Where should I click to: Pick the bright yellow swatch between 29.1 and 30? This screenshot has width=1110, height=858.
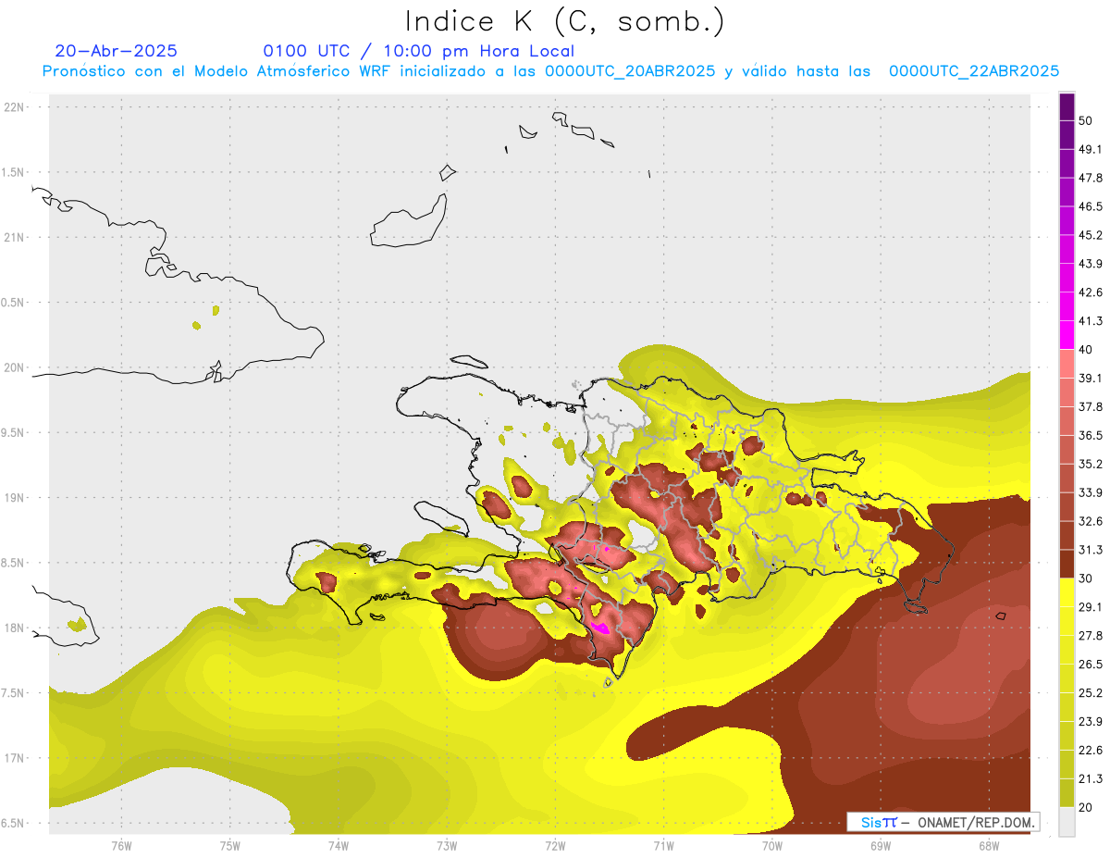1067,592
